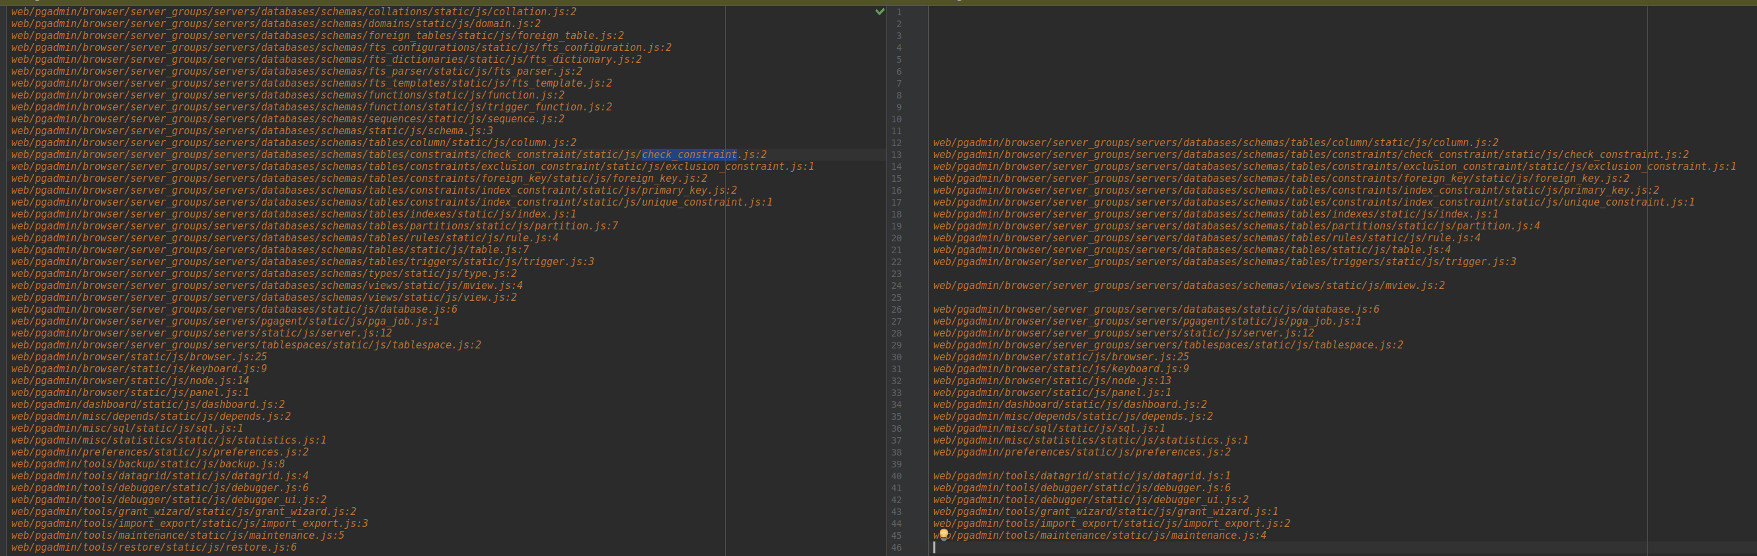Click the restore.js:6 line in left pane
The height and width of the screenshot is (556, 1757).
tap(153, 547)
